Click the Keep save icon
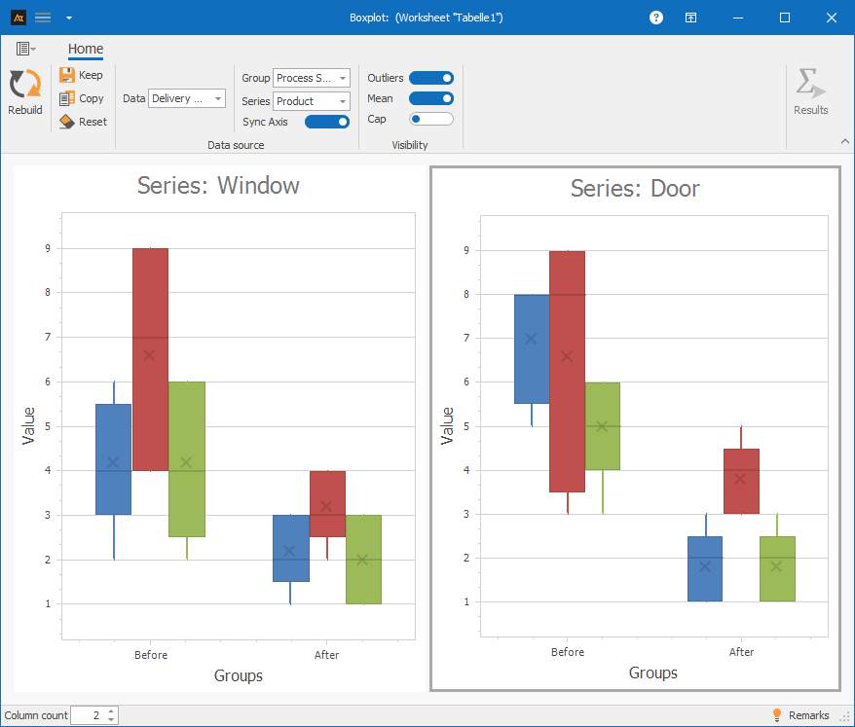This screenshot has width=855, height=727. point(67,75)
